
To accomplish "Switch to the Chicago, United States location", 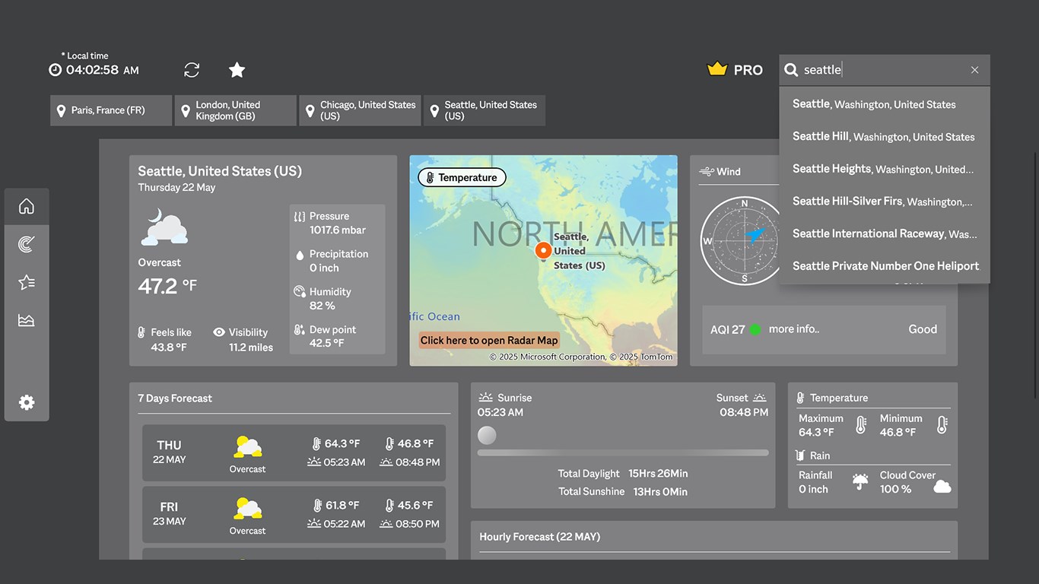I will click(x=359, y=109).
